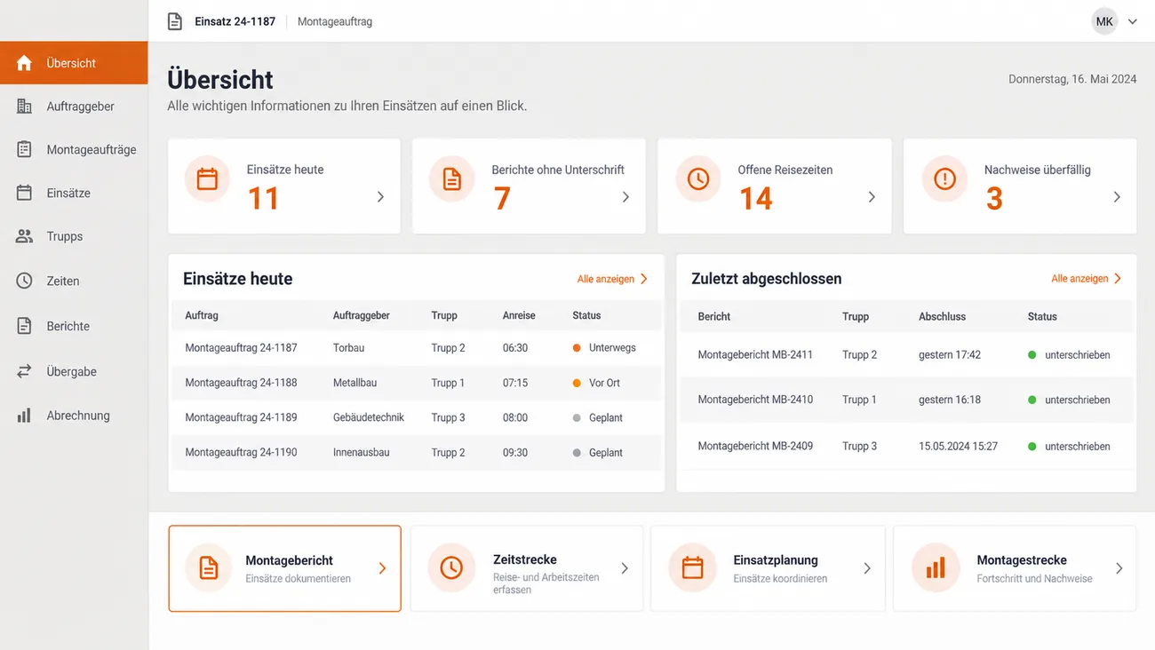Open the user dropdown arrow beside MK

(x=1133, y=21)
